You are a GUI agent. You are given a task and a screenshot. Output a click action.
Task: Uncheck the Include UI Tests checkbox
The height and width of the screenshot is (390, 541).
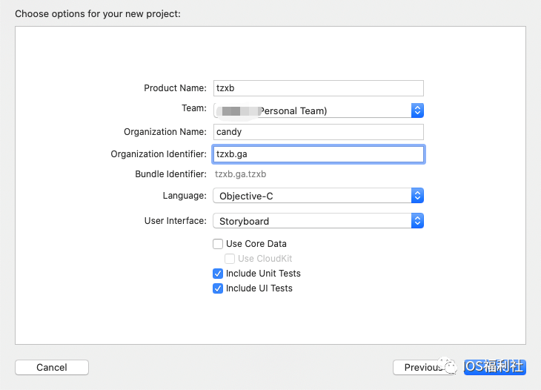(218, 288)
